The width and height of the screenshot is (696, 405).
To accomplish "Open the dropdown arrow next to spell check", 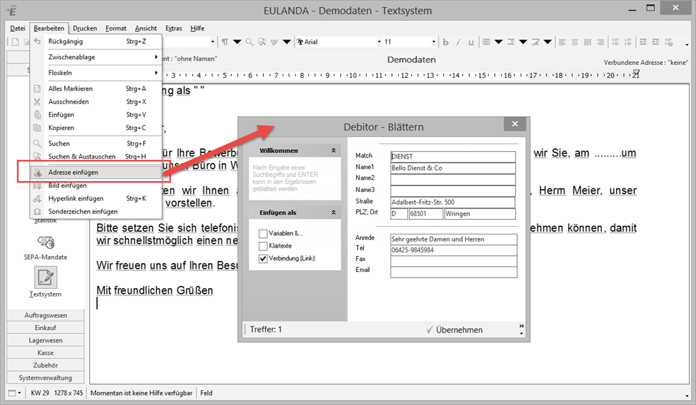I will (x=287, y=42).
